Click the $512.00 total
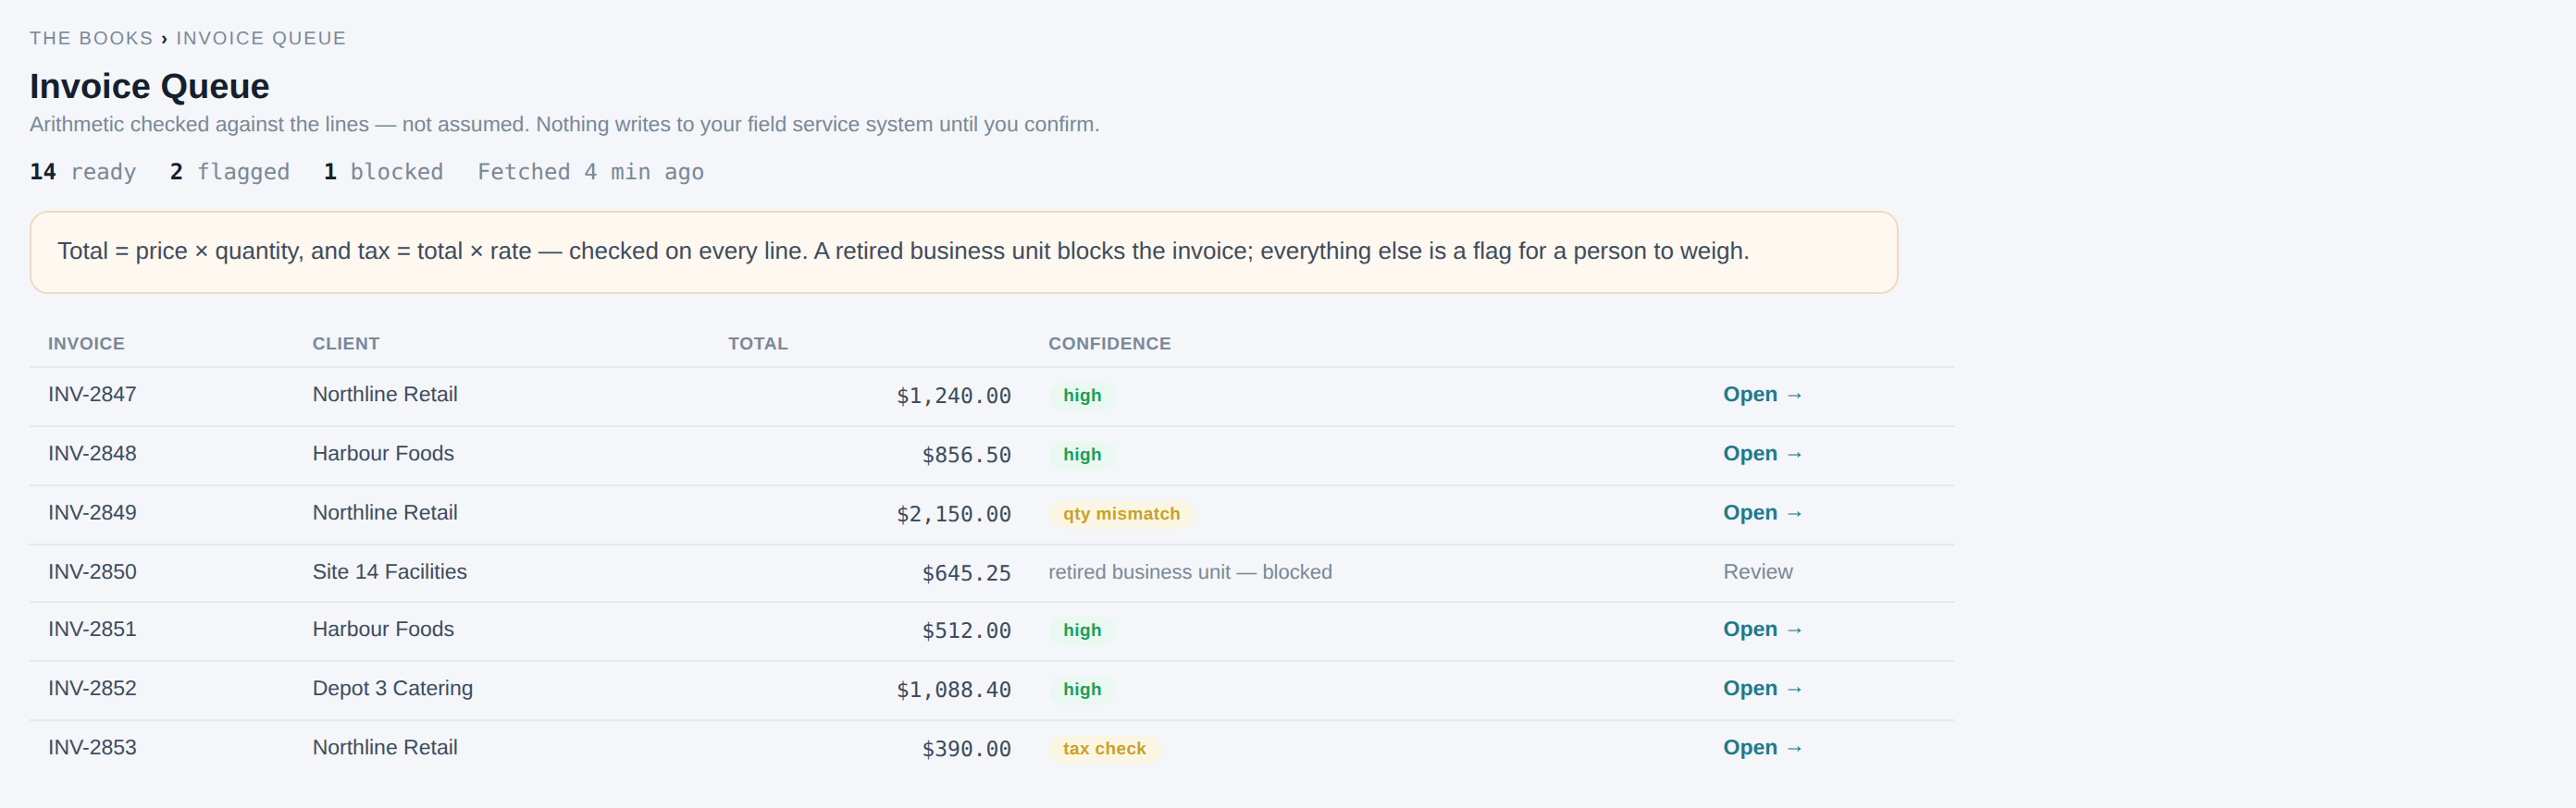Screen dimensions: 2576x808 966,631
